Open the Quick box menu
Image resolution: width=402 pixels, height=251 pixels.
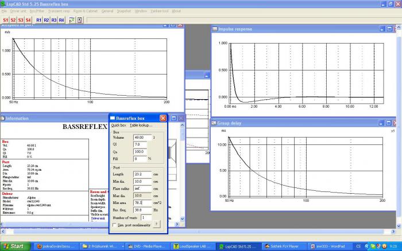(119, 125)
